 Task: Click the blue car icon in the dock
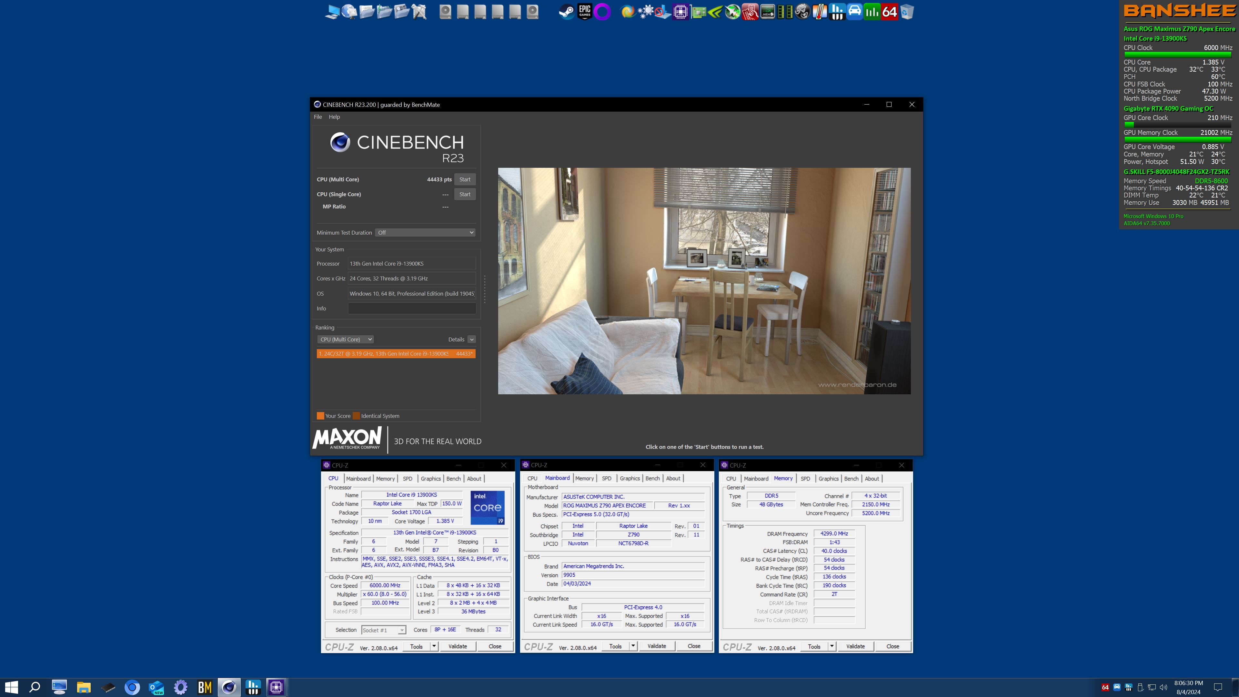click(x=855, y=12)
